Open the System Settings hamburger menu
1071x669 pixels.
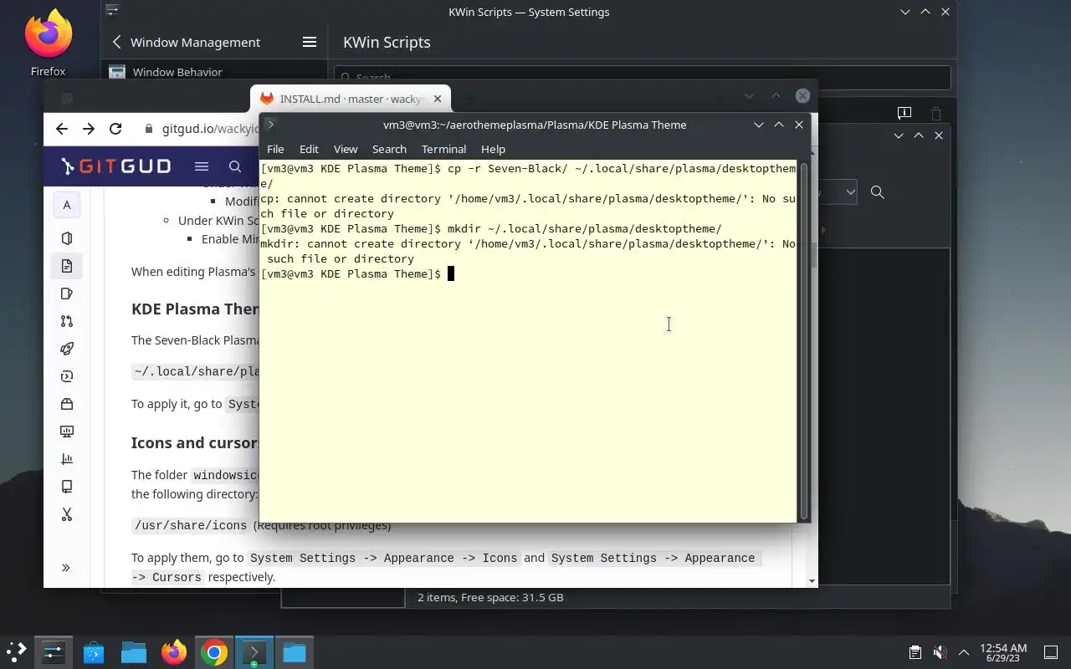[x=309, y=42]
